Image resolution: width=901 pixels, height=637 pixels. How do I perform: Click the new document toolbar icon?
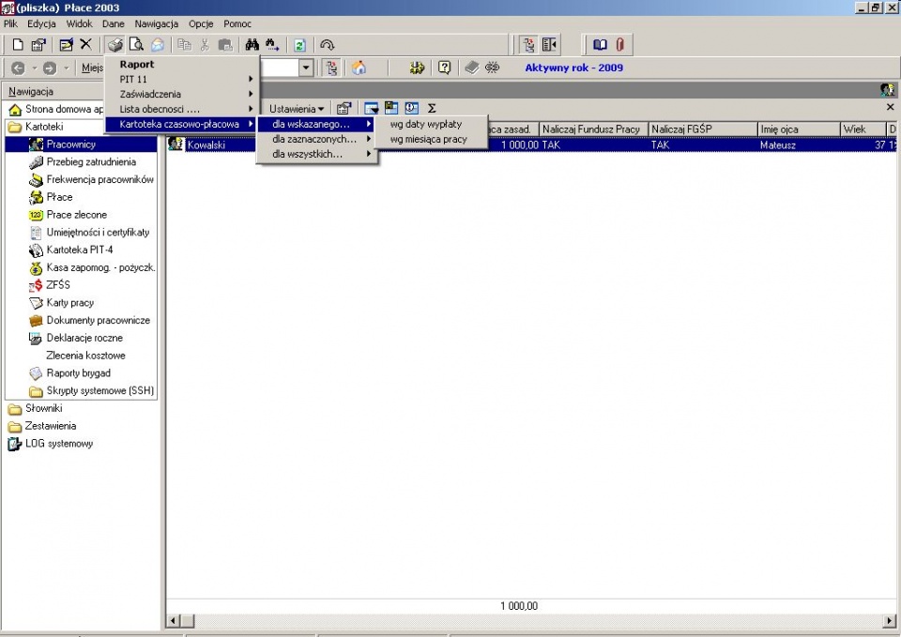pos(18,45)
